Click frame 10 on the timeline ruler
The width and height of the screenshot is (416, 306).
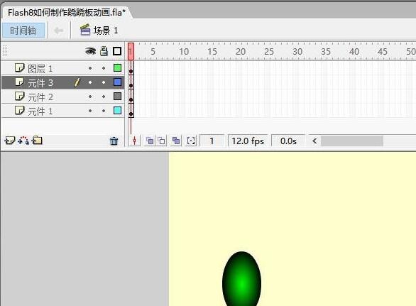coord(183,52)
